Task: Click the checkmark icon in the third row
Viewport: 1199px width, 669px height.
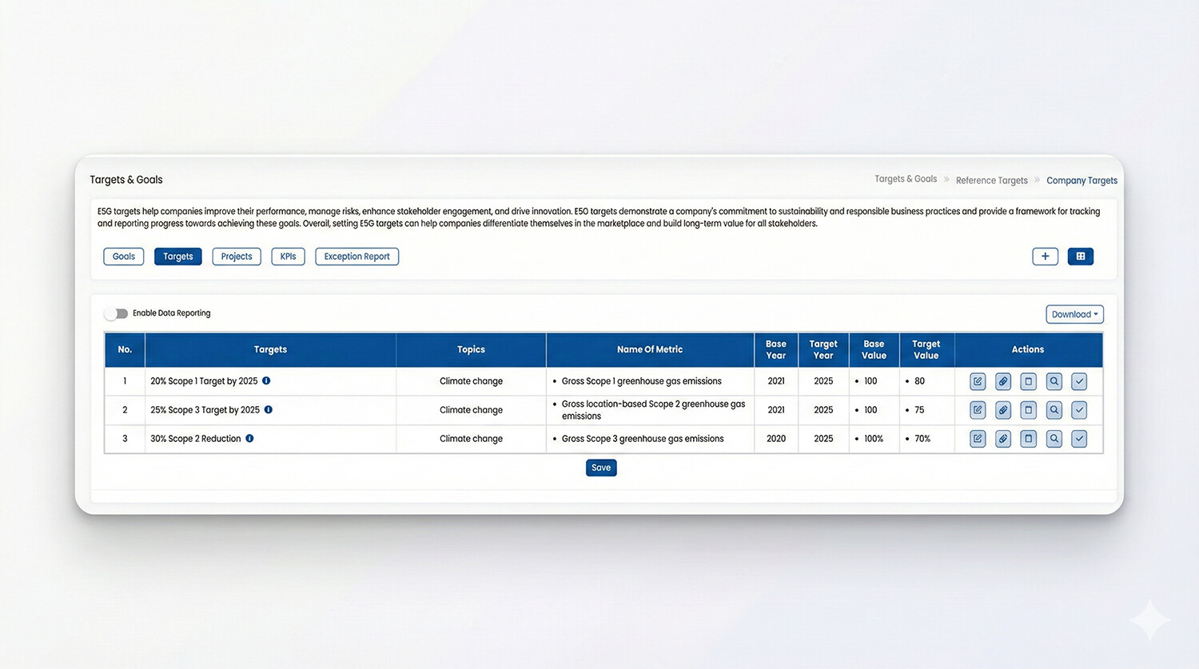Action: click(x=1079, y=439)
